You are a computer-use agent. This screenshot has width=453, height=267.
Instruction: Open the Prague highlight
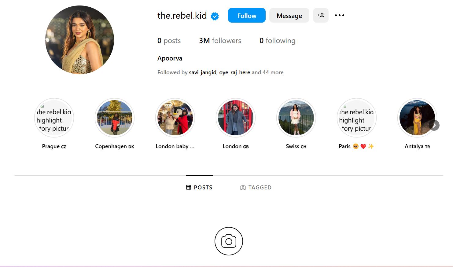54,118
